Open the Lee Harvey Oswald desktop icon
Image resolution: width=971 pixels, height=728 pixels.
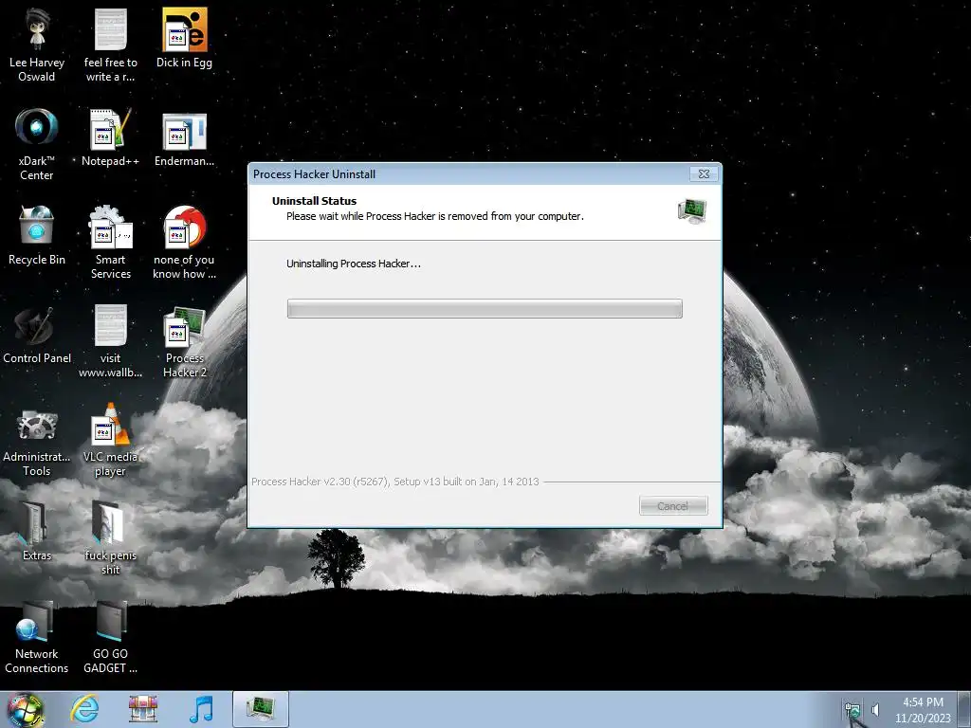click(37, 45)
